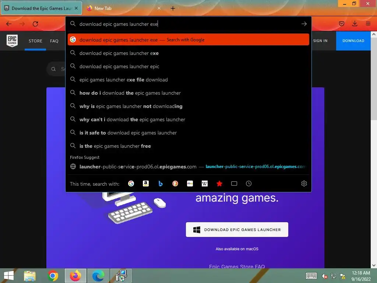Open a new tab with plus button
The image size is (377, 283).
(173, 8)
